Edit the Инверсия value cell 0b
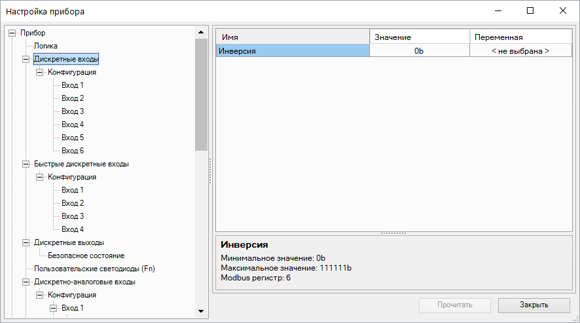This screenshot has width=580, height=323. pos(419,50)
